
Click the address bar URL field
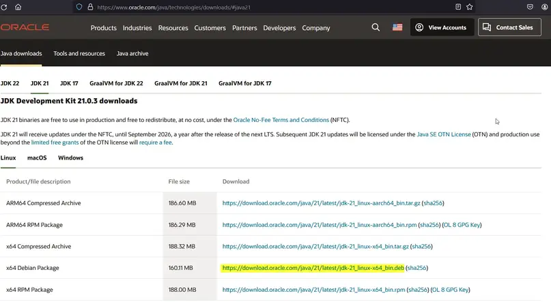coord(274,7)
